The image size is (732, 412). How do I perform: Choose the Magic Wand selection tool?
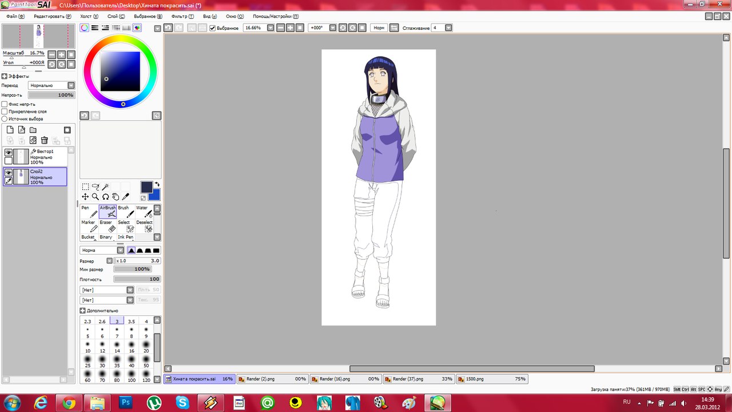click(106, 187)
